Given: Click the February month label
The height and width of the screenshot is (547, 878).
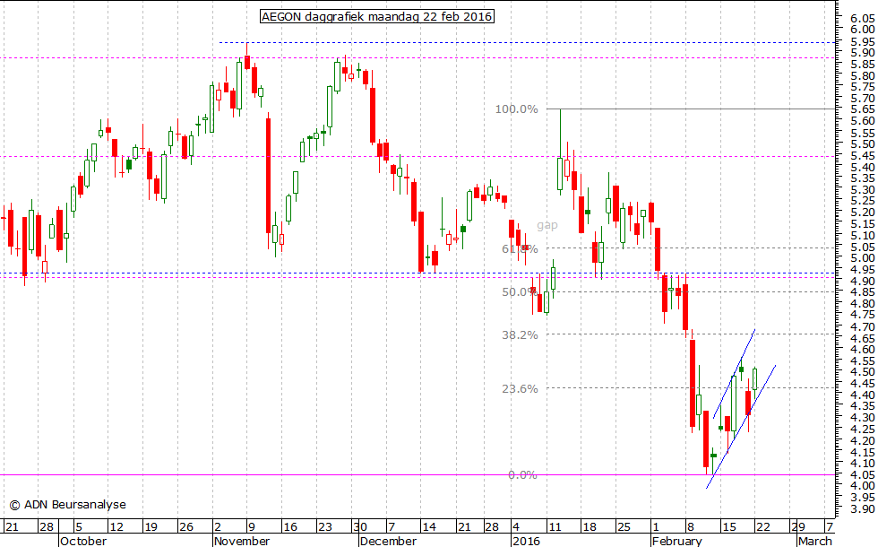Looking at the screenshot, I should [x=677, y=541].
